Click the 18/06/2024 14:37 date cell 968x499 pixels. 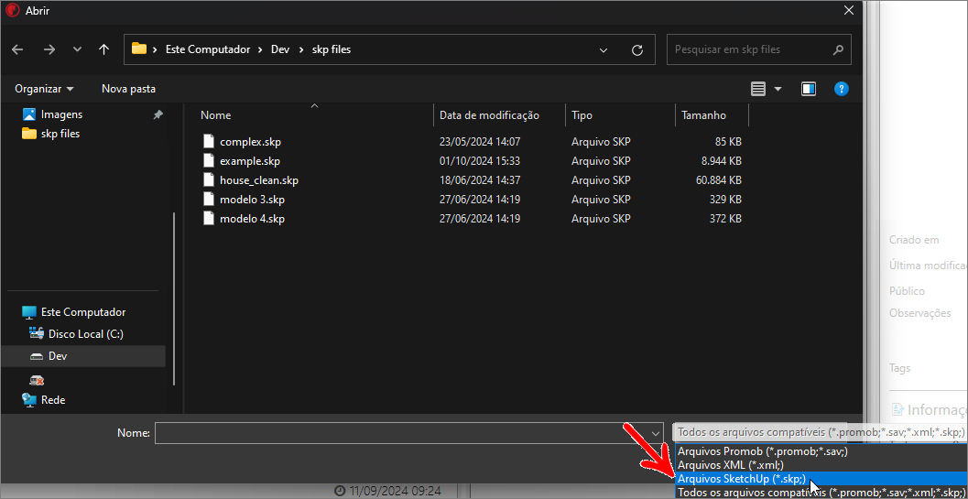480,180
